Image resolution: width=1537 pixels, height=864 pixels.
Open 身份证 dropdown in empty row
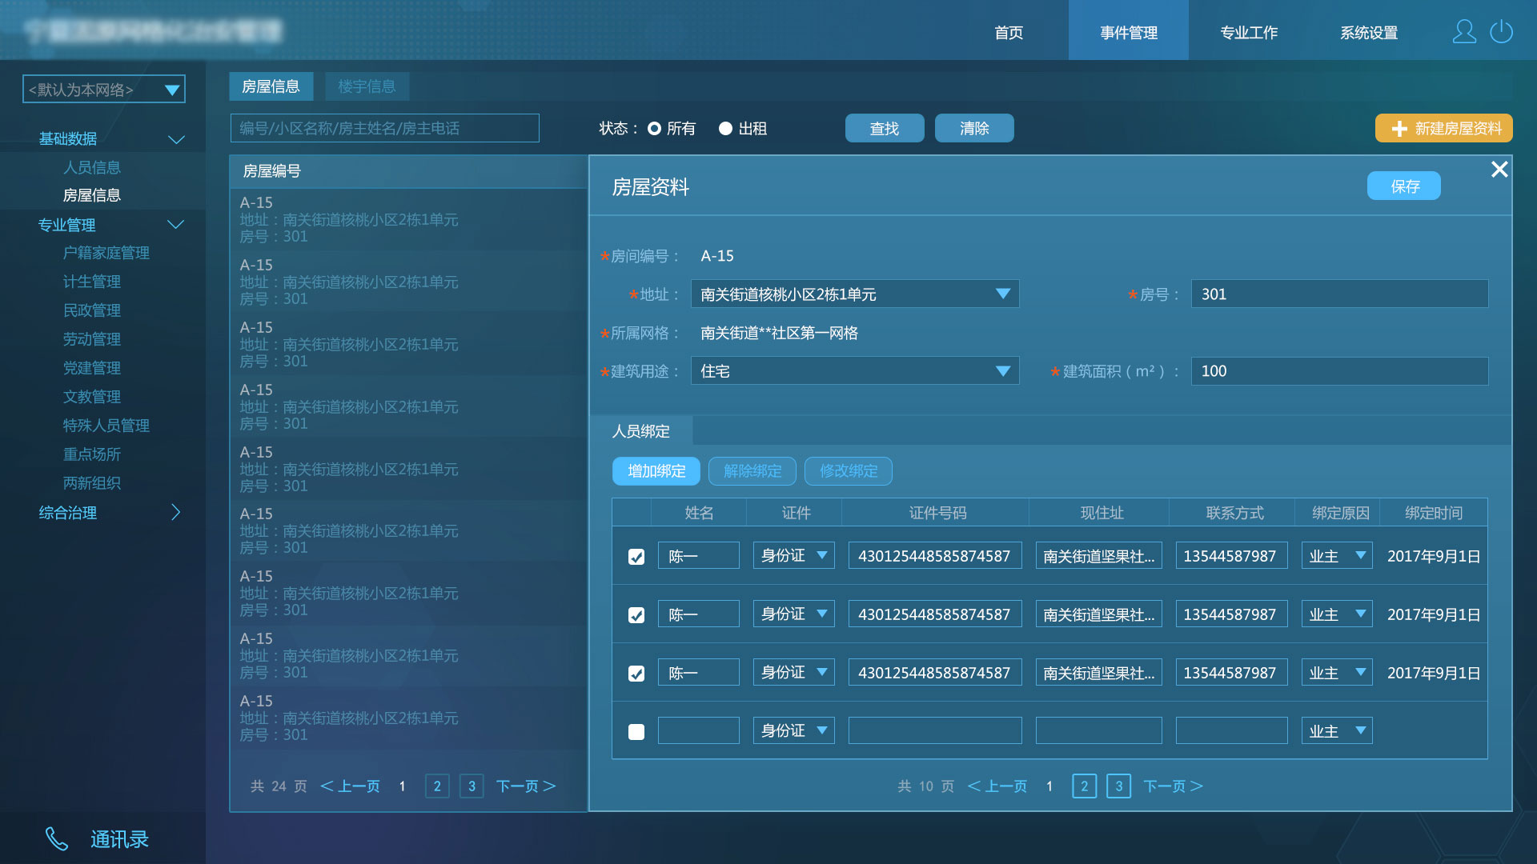tap(793, 730)
